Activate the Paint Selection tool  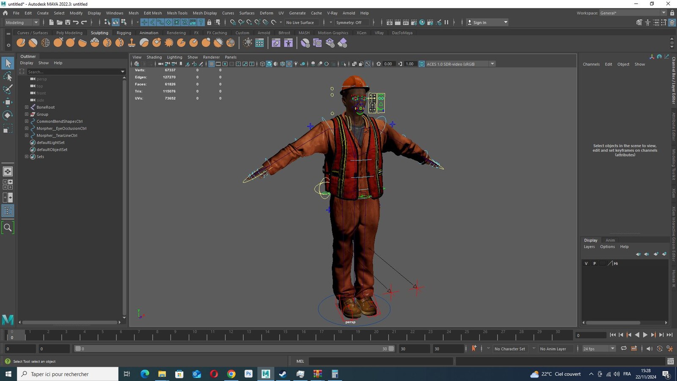pos(8,89)
